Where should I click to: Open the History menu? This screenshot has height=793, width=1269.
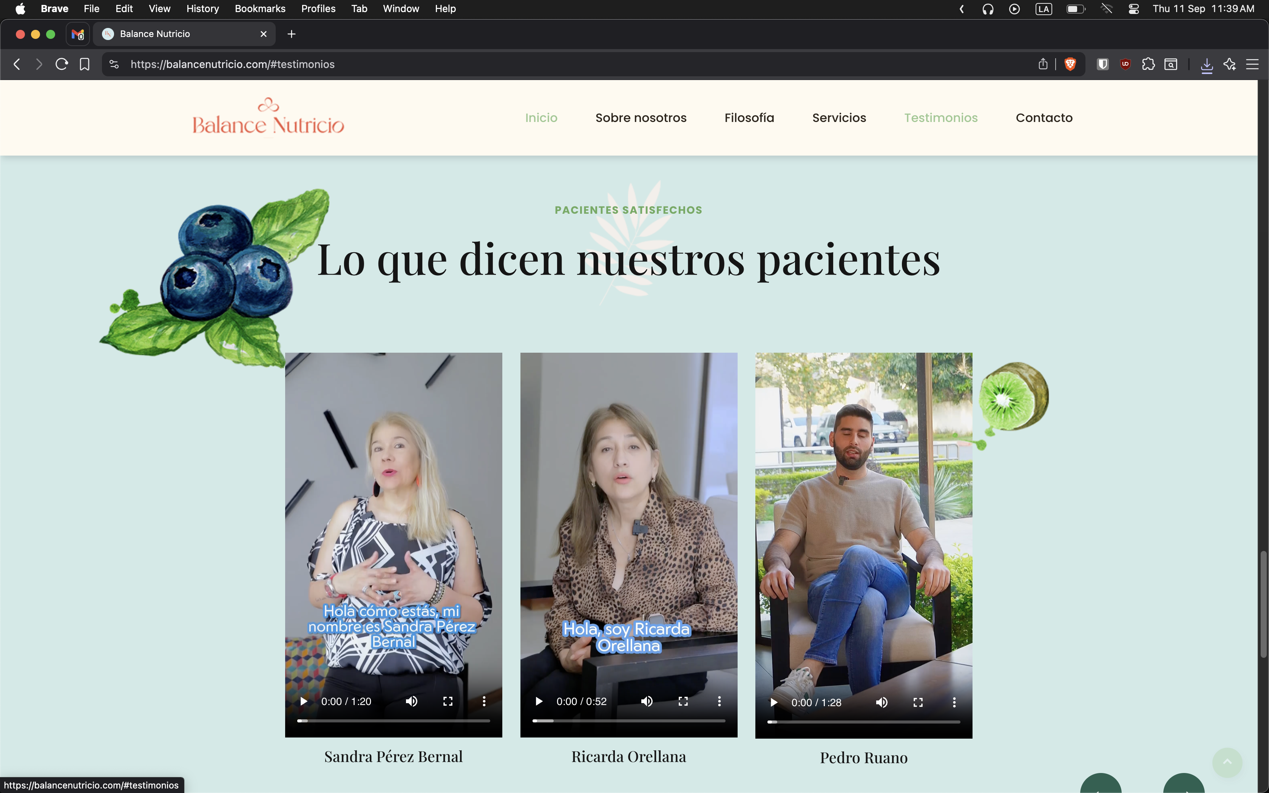tap(202, 8)
